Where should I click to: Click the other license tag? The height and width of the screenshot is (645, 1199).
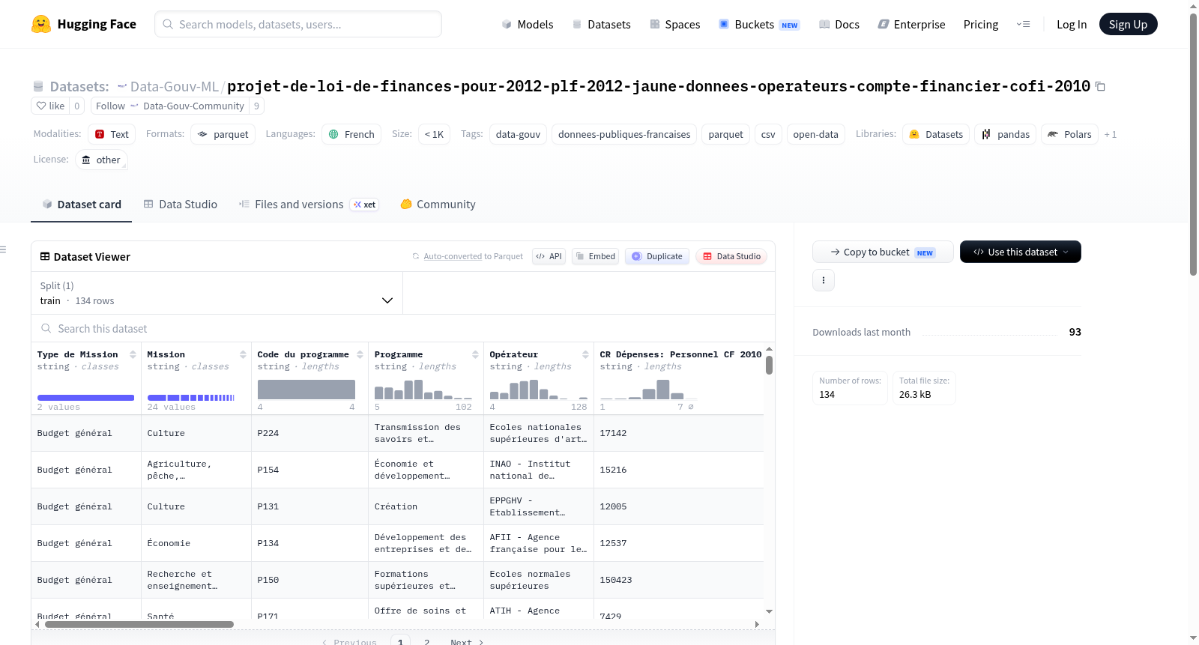100,160
